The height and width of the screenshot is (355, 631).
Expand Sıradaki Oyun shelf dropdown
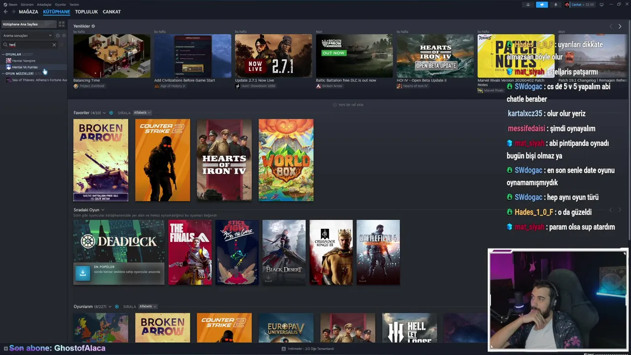103,210
